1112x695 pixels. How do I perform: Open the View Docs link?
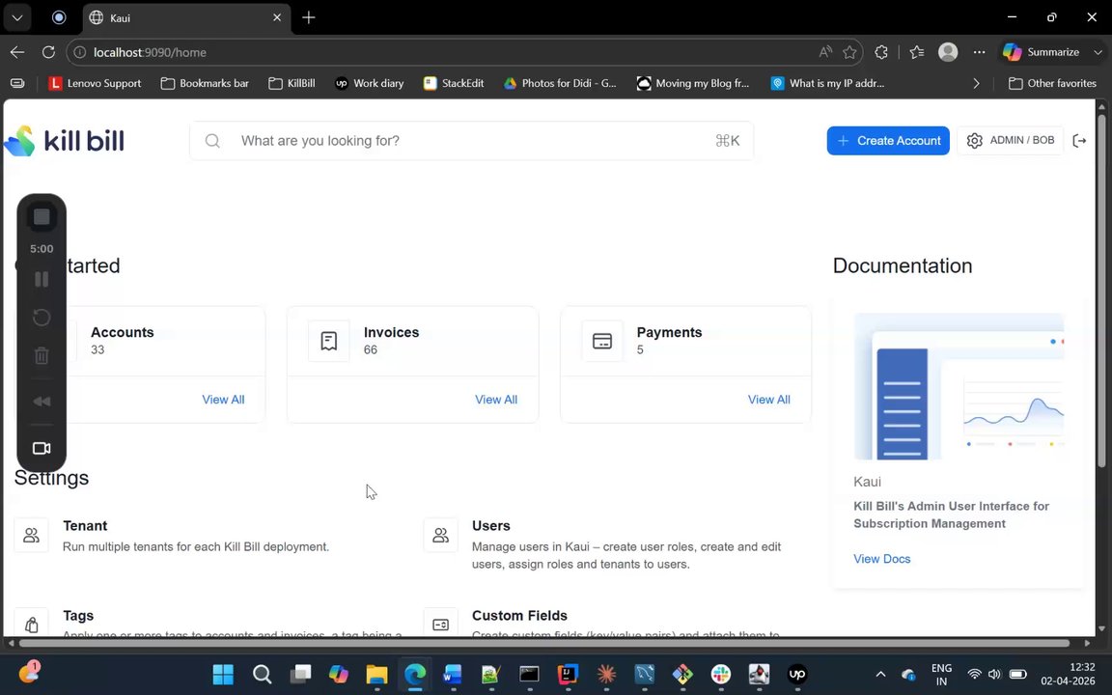tap(881, 558)
